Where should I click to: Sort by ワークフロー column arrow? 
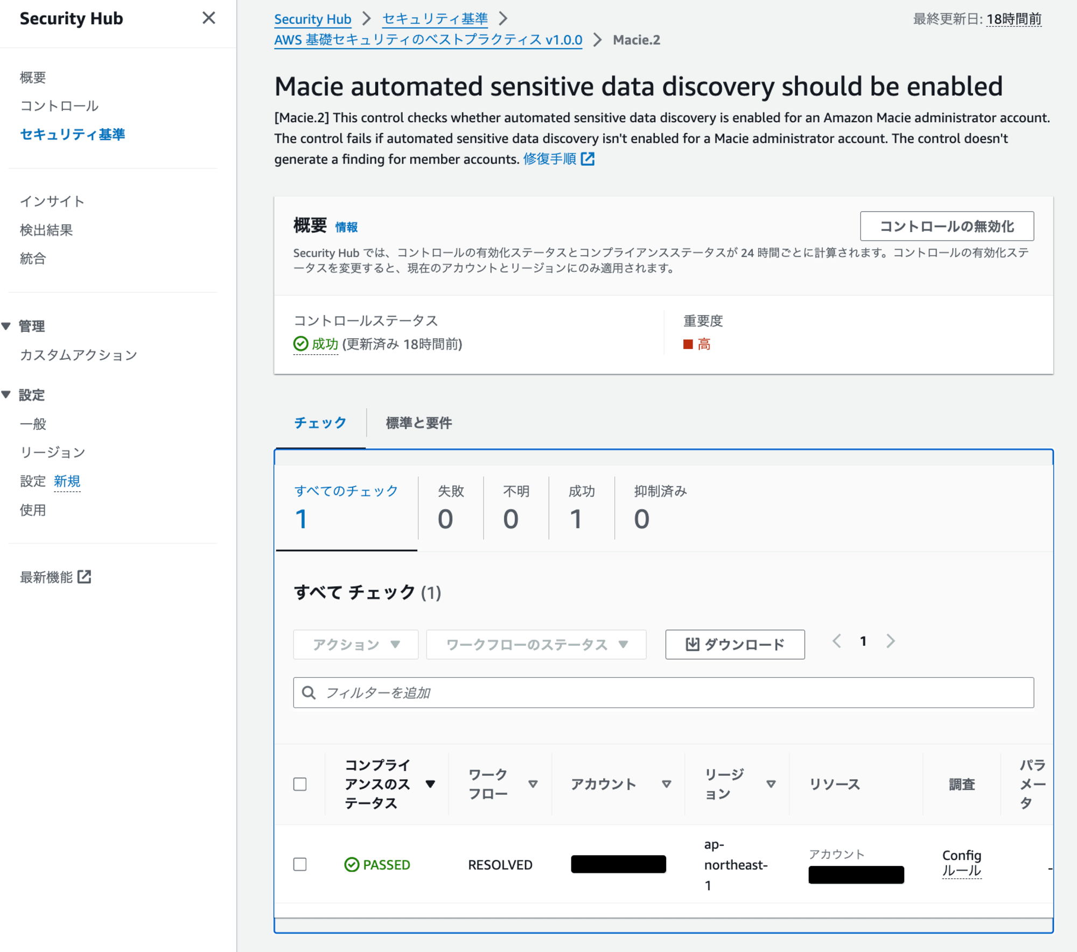pos(533,784)
